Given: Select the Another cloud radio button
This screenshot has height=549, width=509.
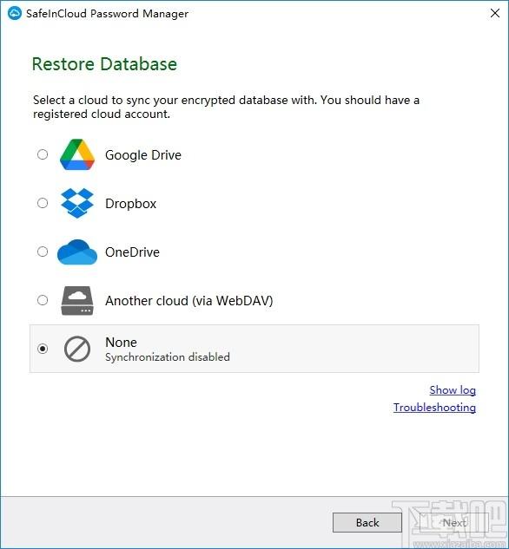Looking at the screenshot, I should pyautogui.click(x=43, y=300).
